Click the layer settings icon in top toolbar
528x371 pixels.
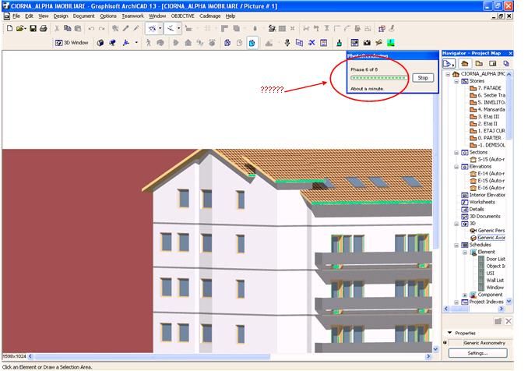point(272,29)
